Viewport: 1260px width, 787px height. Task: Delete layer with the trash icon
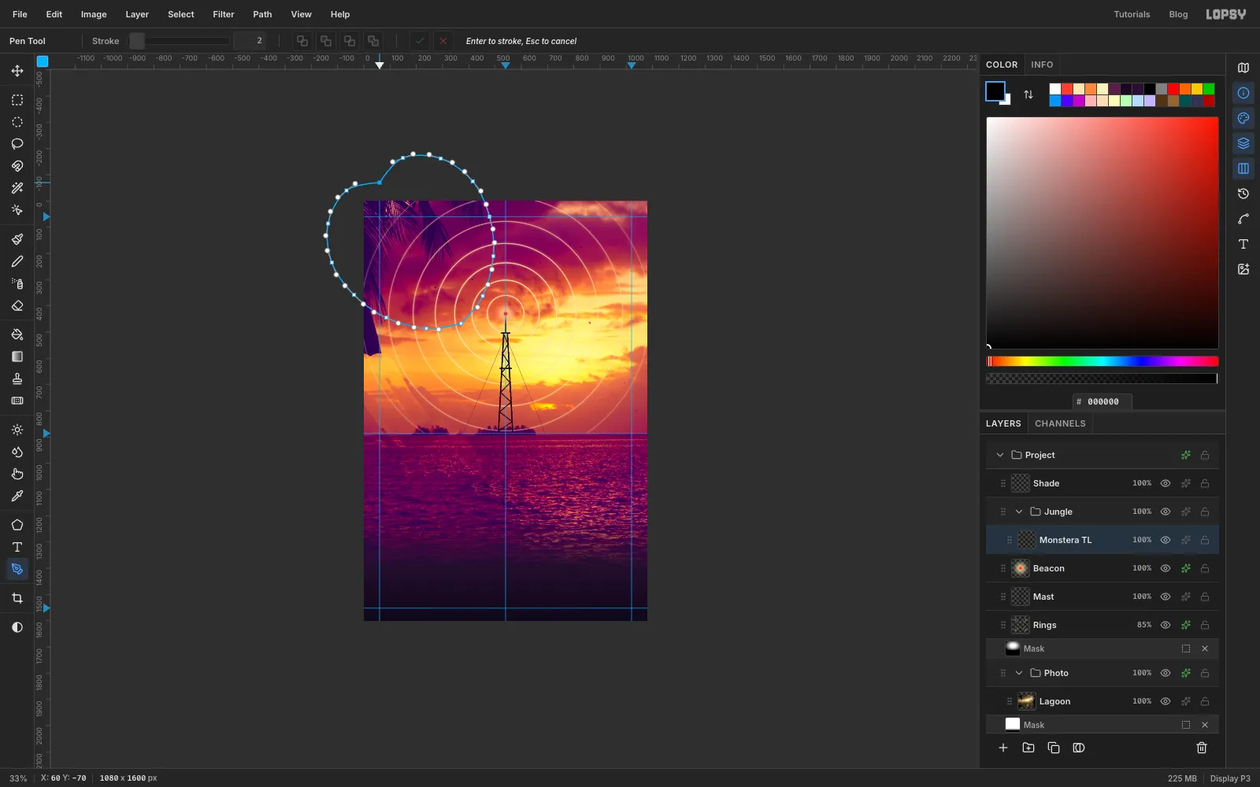coord(1202,748)
